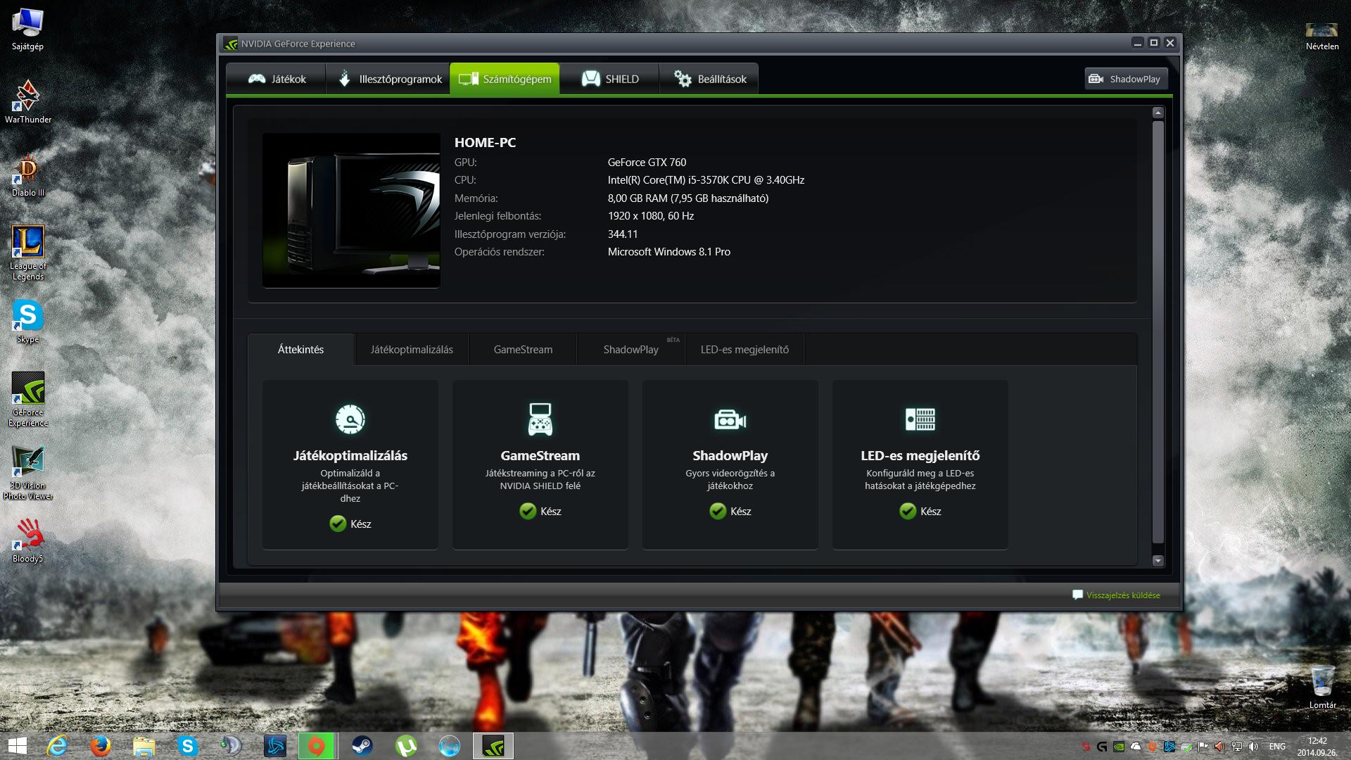Screen dimensions: 1351x760
Task: Select the ShadowPlay BÉTA sub-tab
Action: (631, 350)
